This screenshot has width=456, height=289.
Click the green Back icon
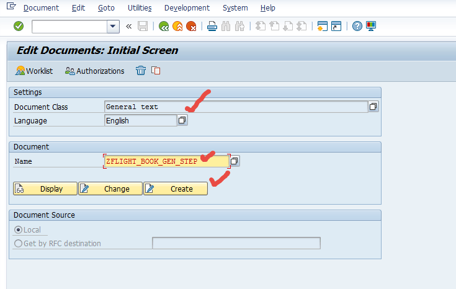point(164,26)
